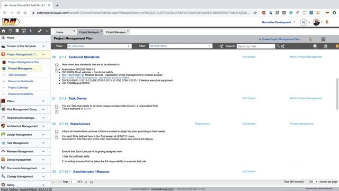Go to next page in pagination
The width and height of the screenshot is (339, 191).
point(86,182)
